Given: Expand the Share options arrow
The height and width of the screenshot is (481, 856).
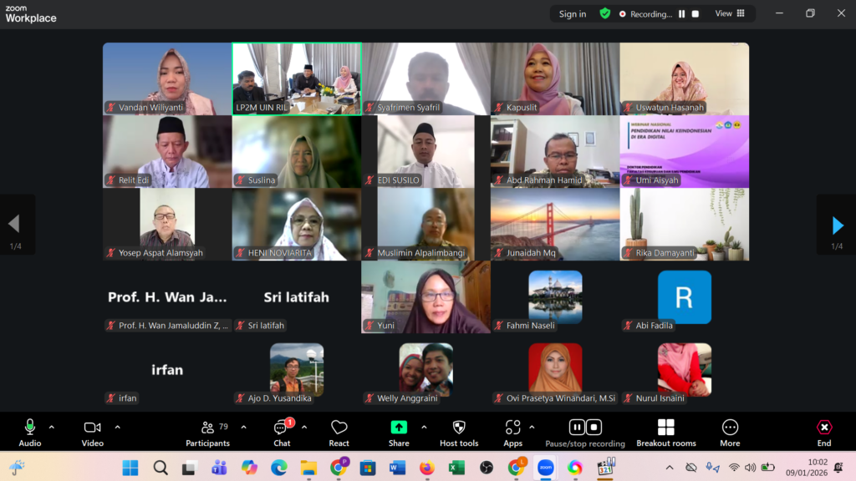Looking at the screenshot, I should point(424,428).
